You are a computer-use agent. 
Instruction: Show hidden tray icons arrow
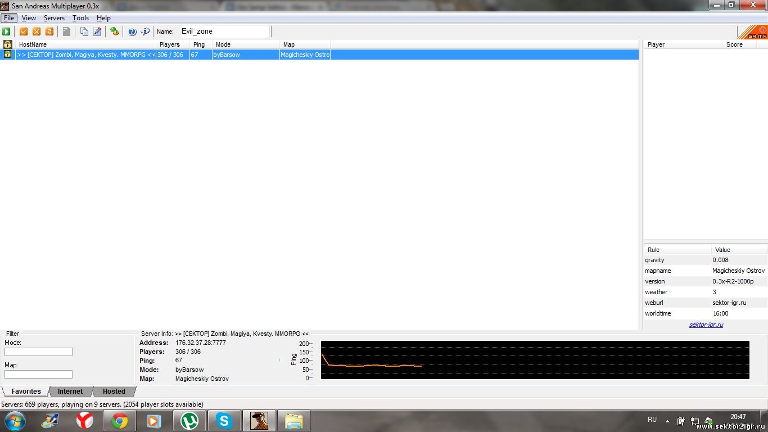point(667,421)
